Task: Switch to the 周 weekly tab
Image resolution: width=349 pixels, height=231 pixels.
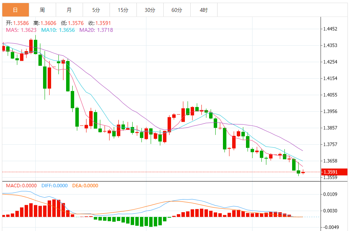Action: [x=42, y=10]
